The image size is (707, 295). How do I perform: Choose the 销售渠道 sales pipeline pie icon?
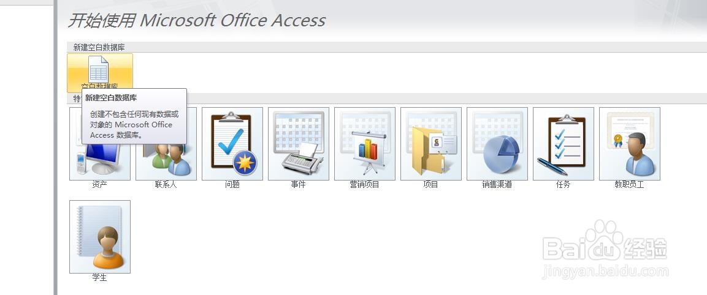(x=497, y=144)
